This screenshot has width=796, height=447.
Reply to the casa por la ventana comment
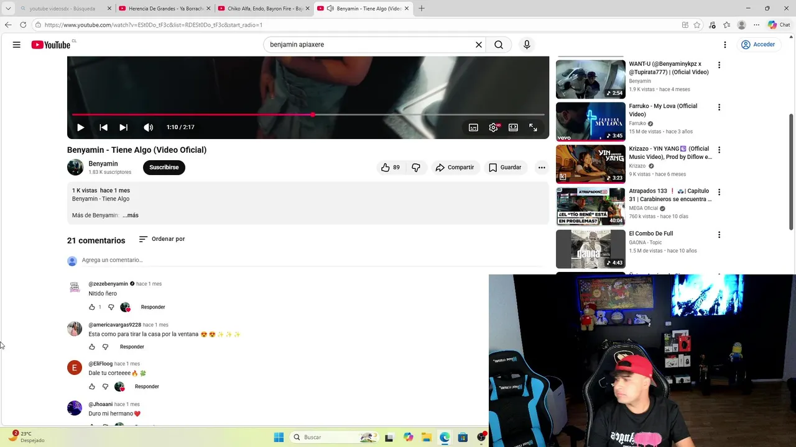(x=132, y=347)
